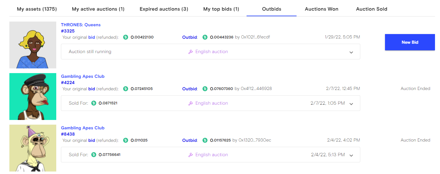Click the coin icon next to Sold For 0.0871521
This screenshot has width=440, height=174.
point(94,103)
